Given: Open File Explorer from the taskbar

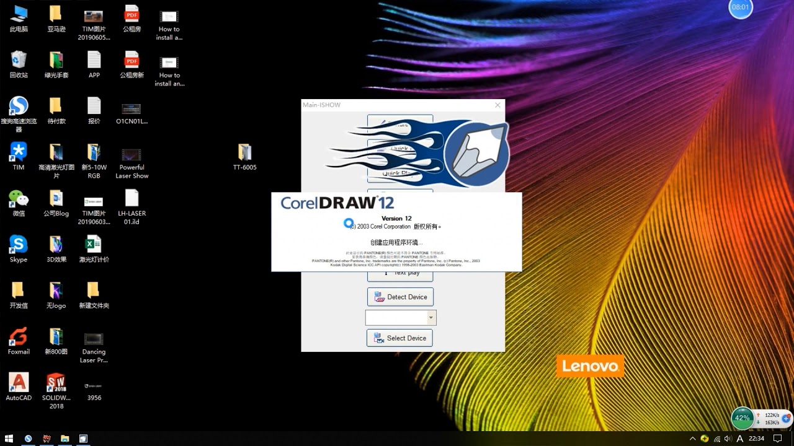Looking at the screenshot, I should [65, 439].
